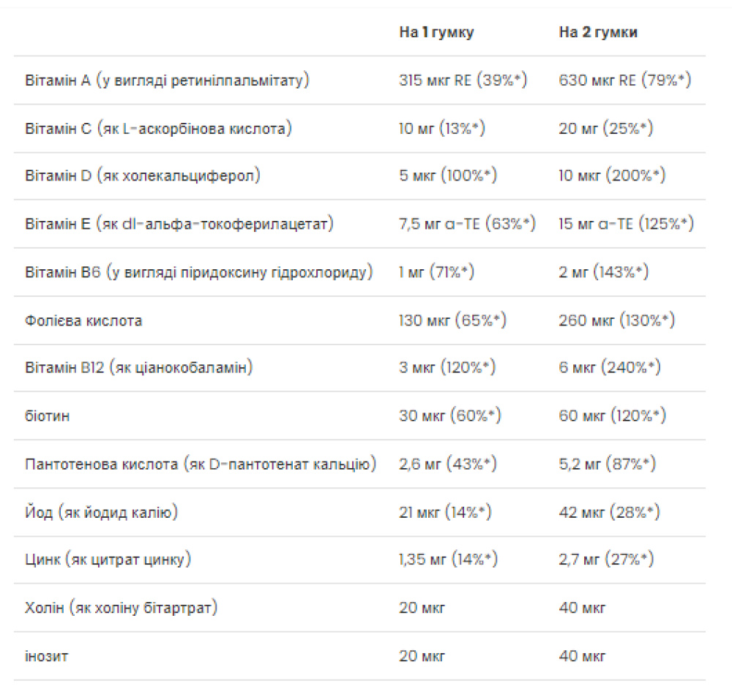Click the біотин row label
This screenshot has height=689, width=732.
point(48,416)
